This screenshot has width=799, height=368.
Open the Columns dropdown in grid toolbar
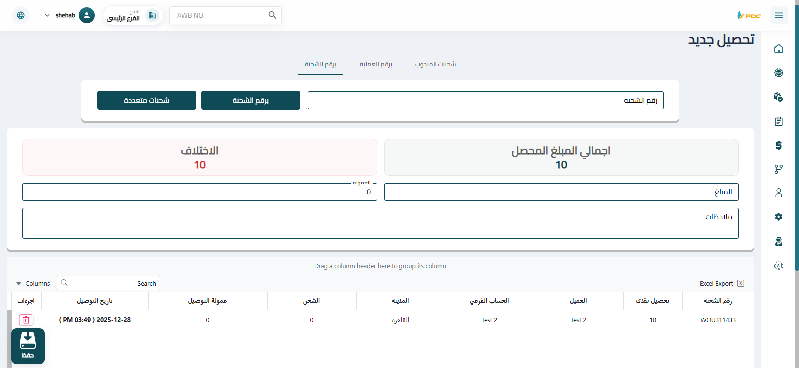33,283
